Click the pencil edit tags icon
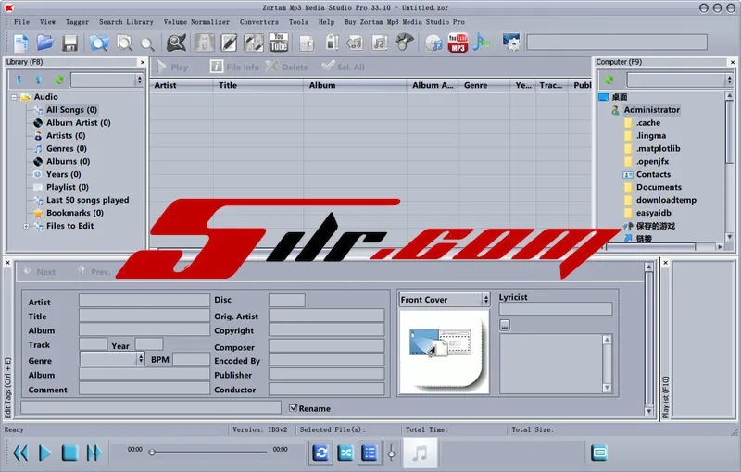741x472 pixels. click(x=229, y=43)
